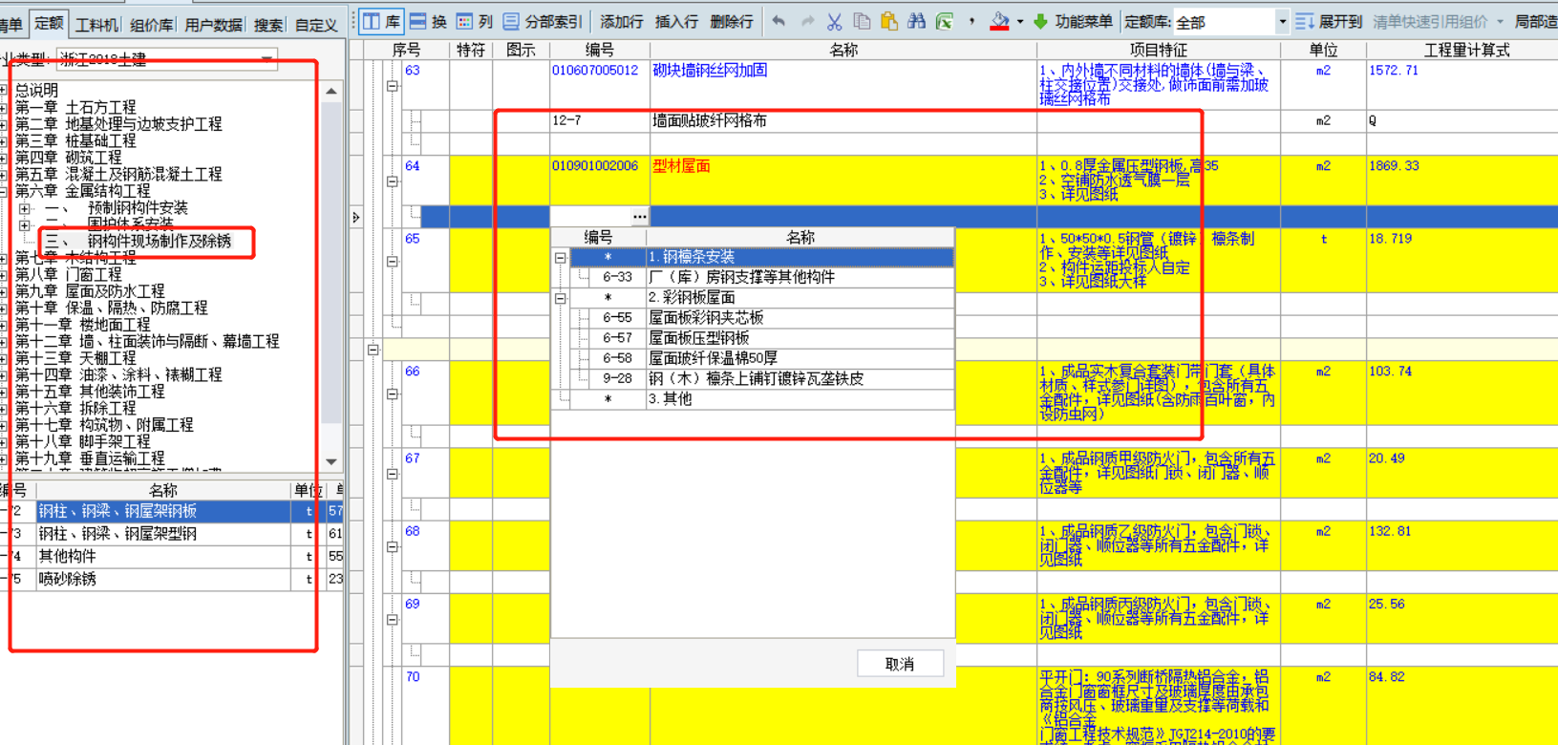Click the 插入行 insert row button

click(x=676, y=21)
